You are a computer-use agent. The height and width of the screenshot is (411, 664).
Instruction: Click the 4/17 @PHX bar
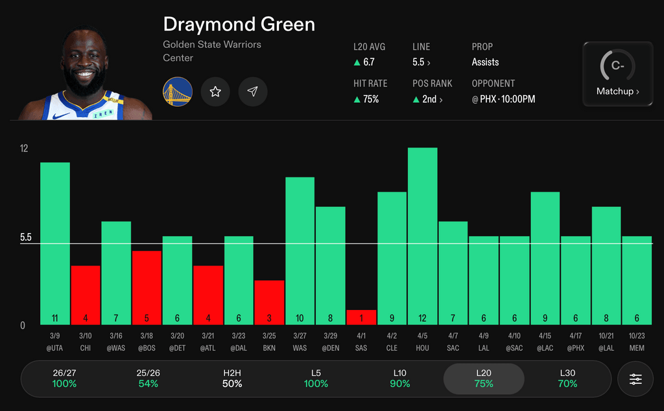tap(576, 280)
